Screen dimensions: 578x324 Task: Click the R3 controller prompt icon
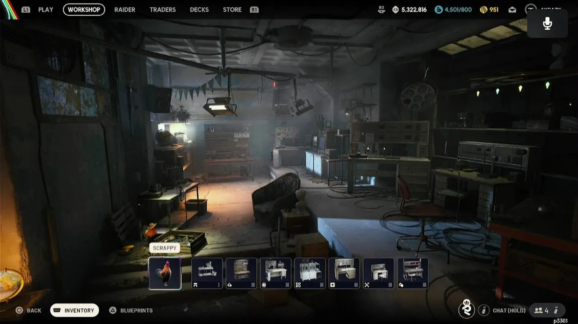click(382, 9)
